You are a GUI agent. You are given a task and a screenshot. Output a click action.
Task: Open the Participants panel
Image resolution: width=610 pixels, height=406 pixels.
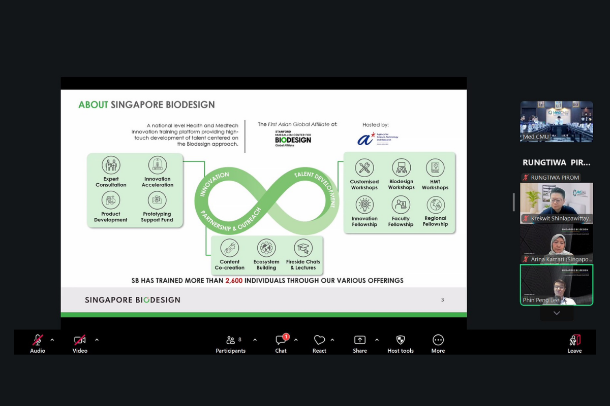[x=231, y=343]
